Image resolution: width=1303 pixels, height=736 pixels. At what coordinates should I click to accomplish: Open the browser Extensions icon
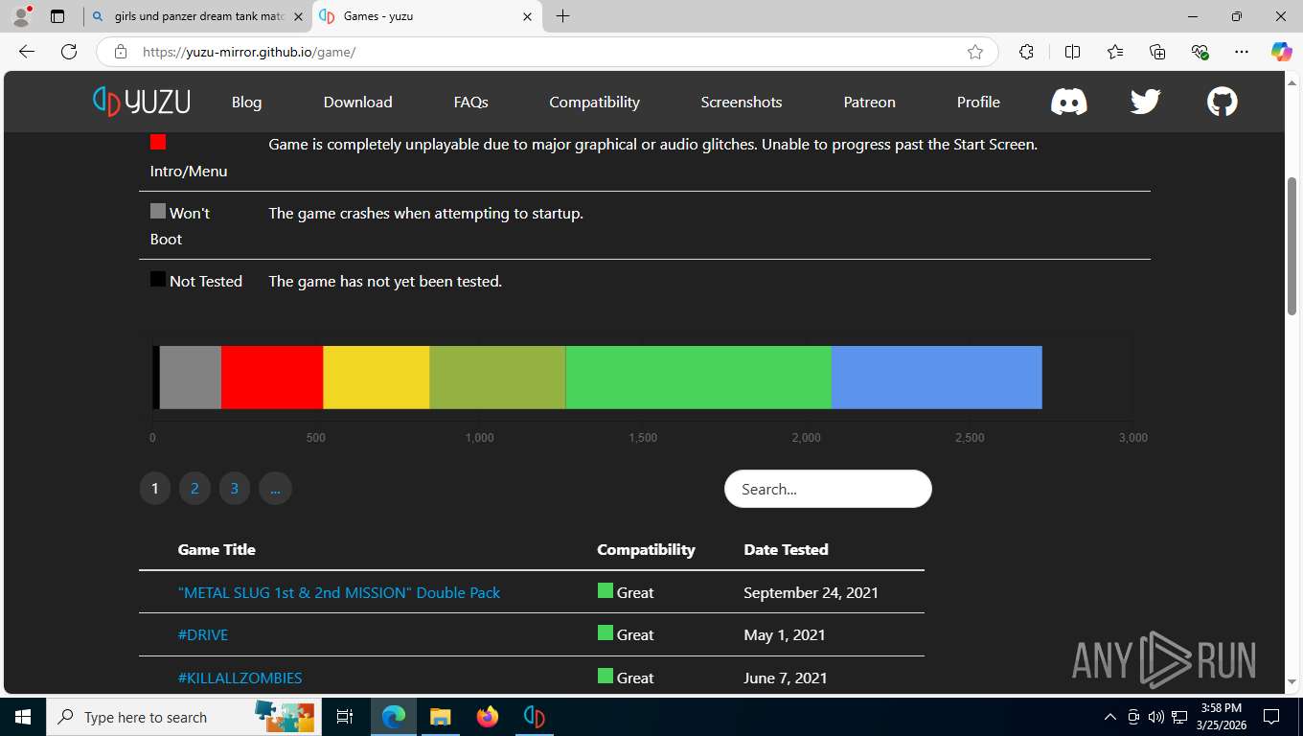click(x=1026, y=52)
